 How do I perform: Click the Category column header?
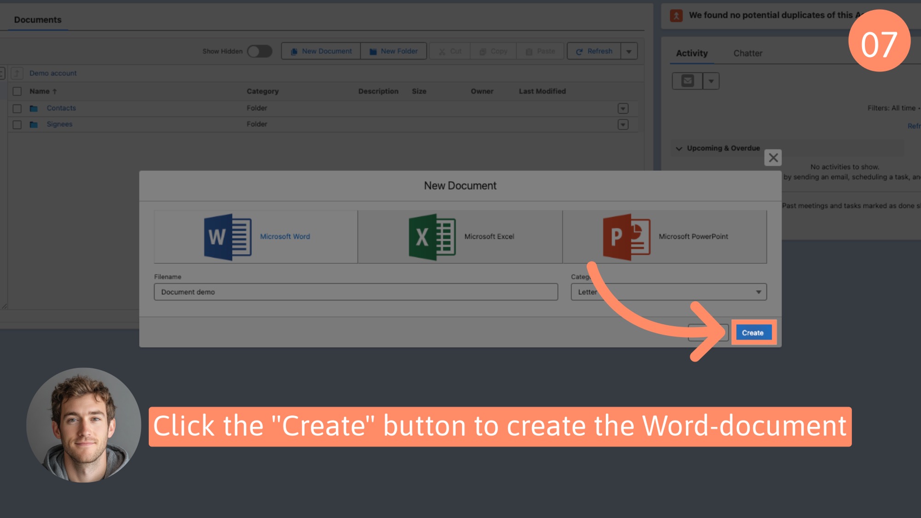262,91
